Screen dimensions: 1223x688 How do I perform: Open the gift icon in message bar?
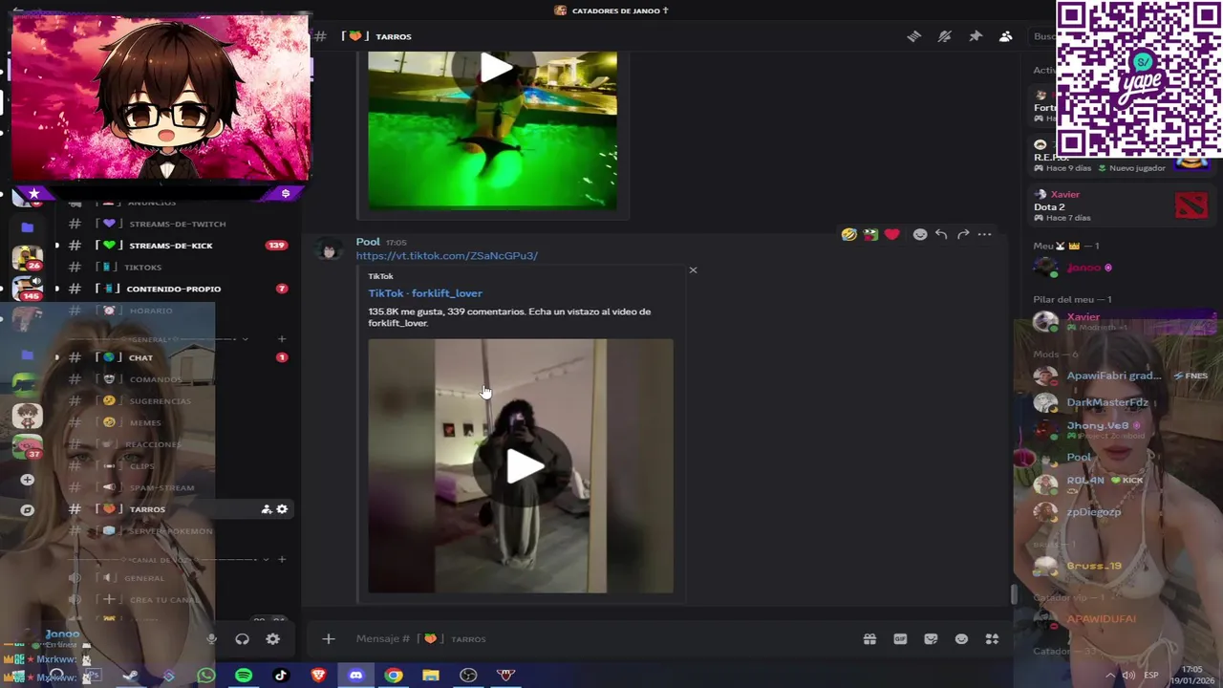point(869,638)
